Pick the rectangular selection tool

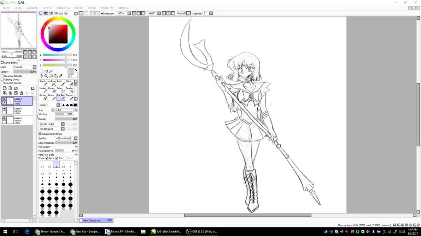pyautogui.click(x=41, y=71)
